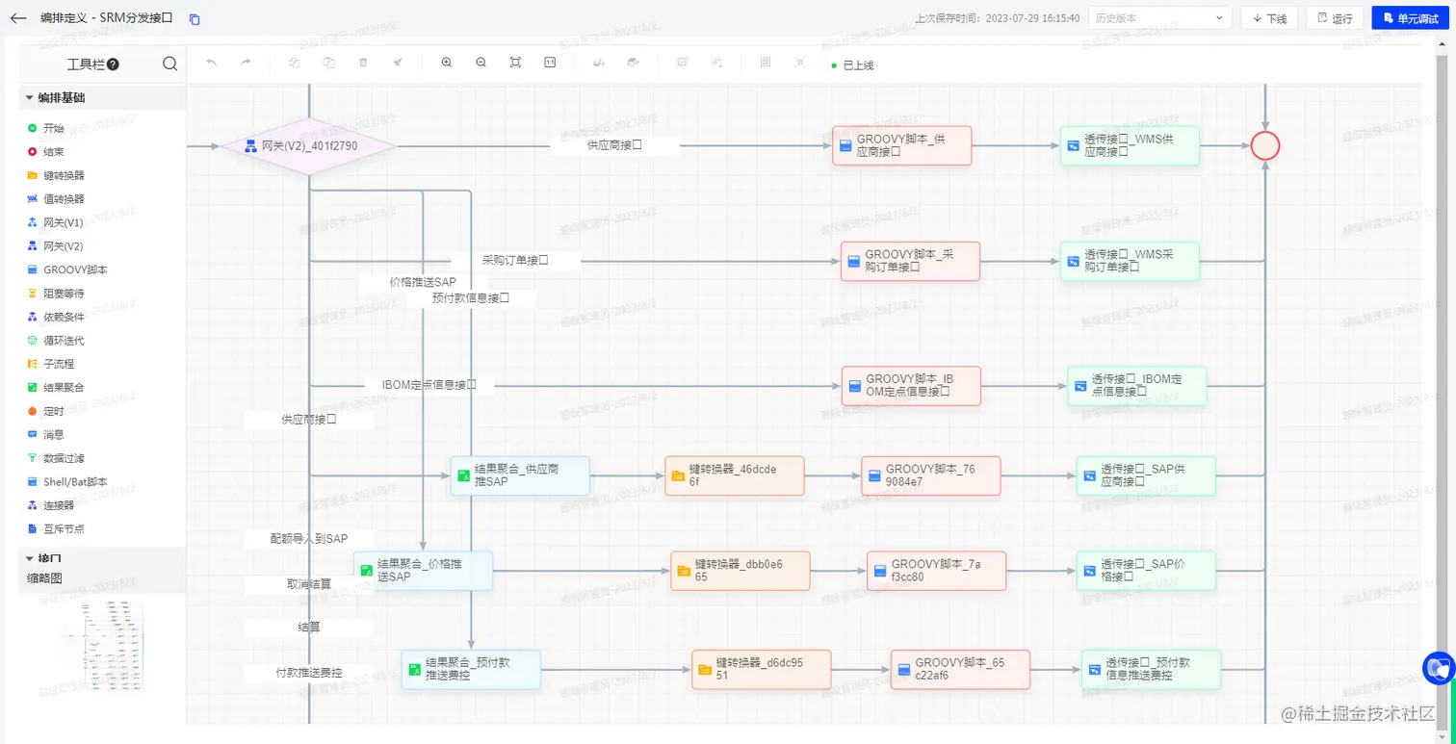Pick the 数据过滤 filter tool
Screen dimensions: 1456x744
[x=56, y=458]
